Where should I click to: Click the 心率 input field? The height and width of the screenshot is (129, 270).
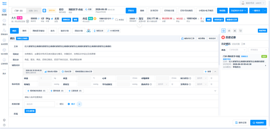pos(123,78)
